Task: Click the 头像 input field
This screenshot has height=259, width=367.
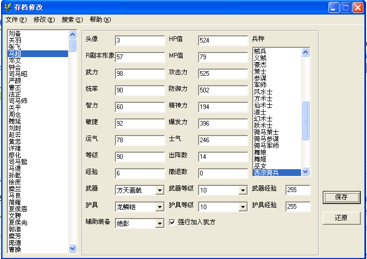Action: (140, 40)
